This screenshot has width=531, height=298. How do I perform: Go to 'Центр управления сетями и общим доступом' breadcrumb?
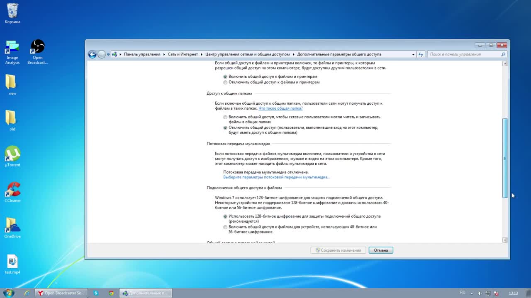point(248,54)
